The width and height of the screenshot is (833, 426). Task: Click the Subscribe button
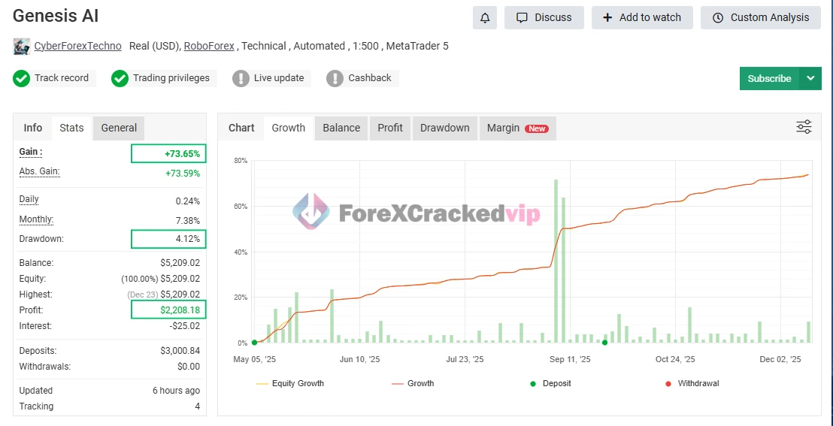point(769,79)
